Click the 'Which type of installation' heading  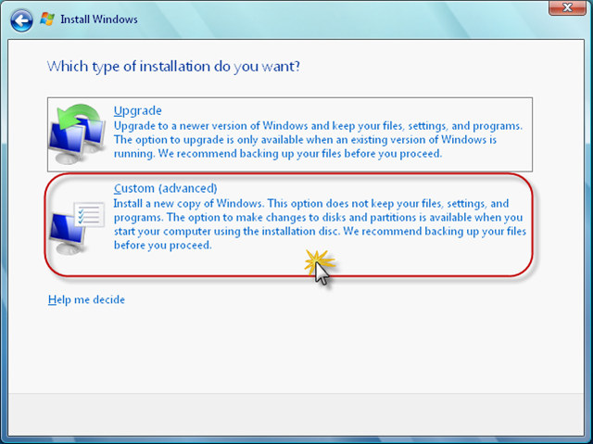coord(173,67)
